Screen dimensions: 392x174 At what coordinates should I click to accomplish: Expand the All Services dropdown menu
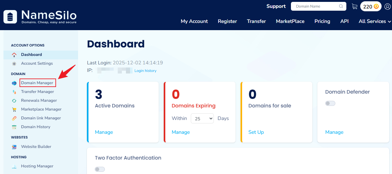375,21
